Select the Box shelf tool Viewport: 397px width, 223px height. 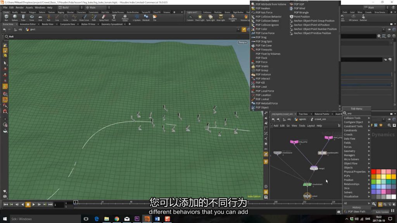(6, 17)
